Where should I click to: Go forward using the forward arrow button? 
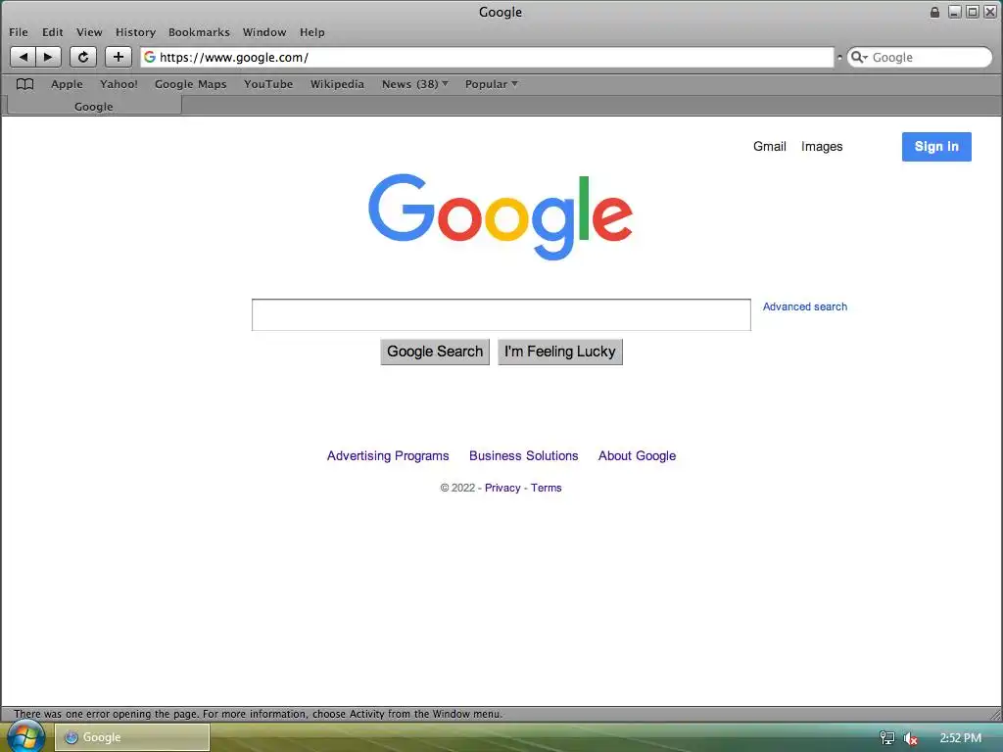coord(49,57)
